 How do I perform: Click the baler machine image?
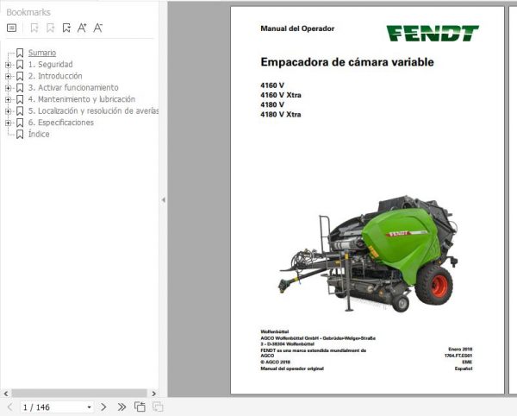368,255
